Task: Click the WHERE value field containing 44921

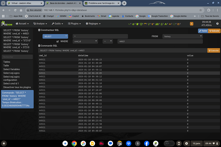Action: tap(160, 41)
